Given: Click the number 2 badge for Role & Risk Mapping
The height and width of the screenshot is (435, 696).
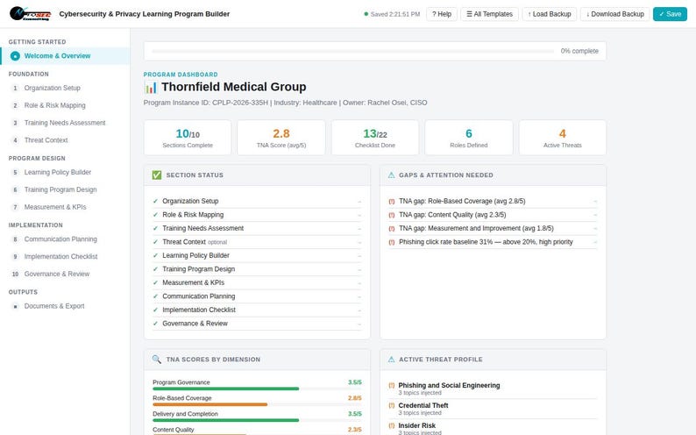Looking at the screenshot, I should tap(15, 105).
